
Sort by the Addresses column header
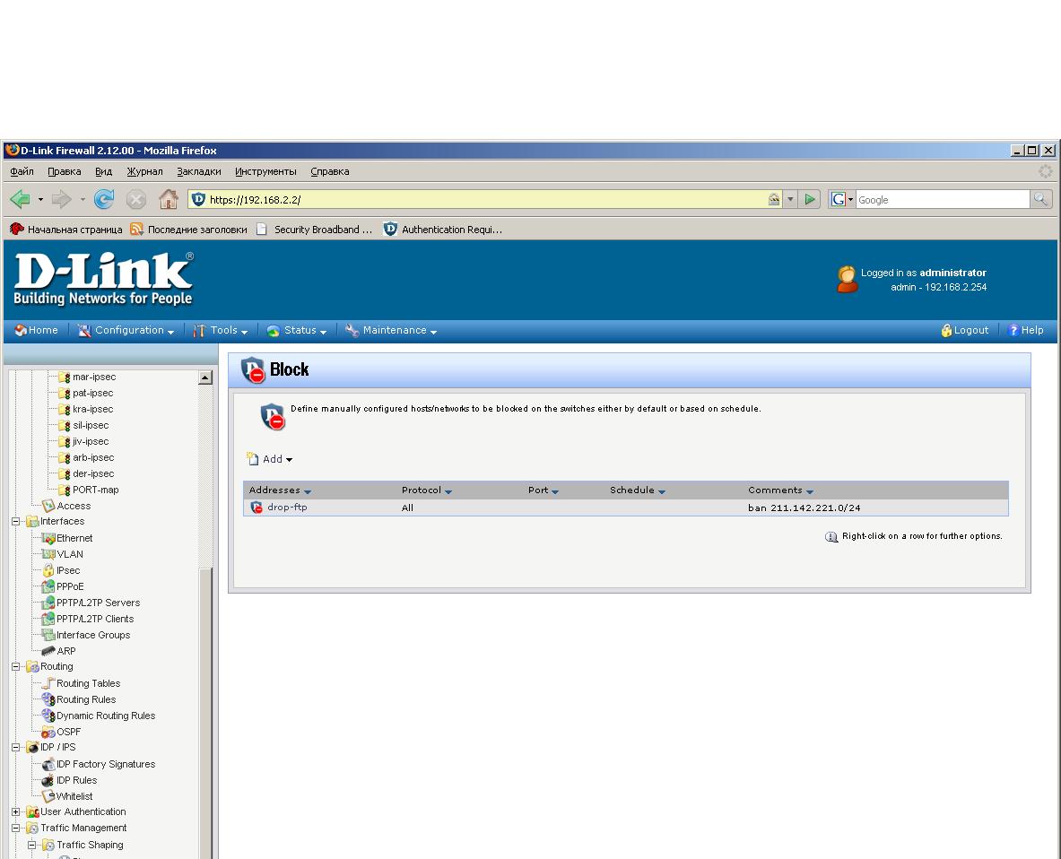[x=280, y=490]
